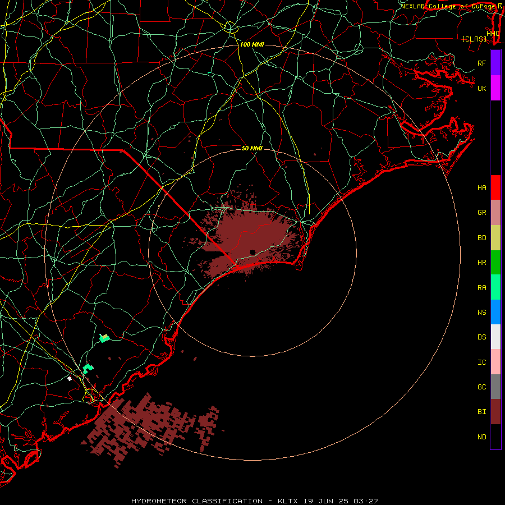The height and width of the screenshot is (505, 505).
Task: Click the BD legend label
Action: (x=481, y=238)
